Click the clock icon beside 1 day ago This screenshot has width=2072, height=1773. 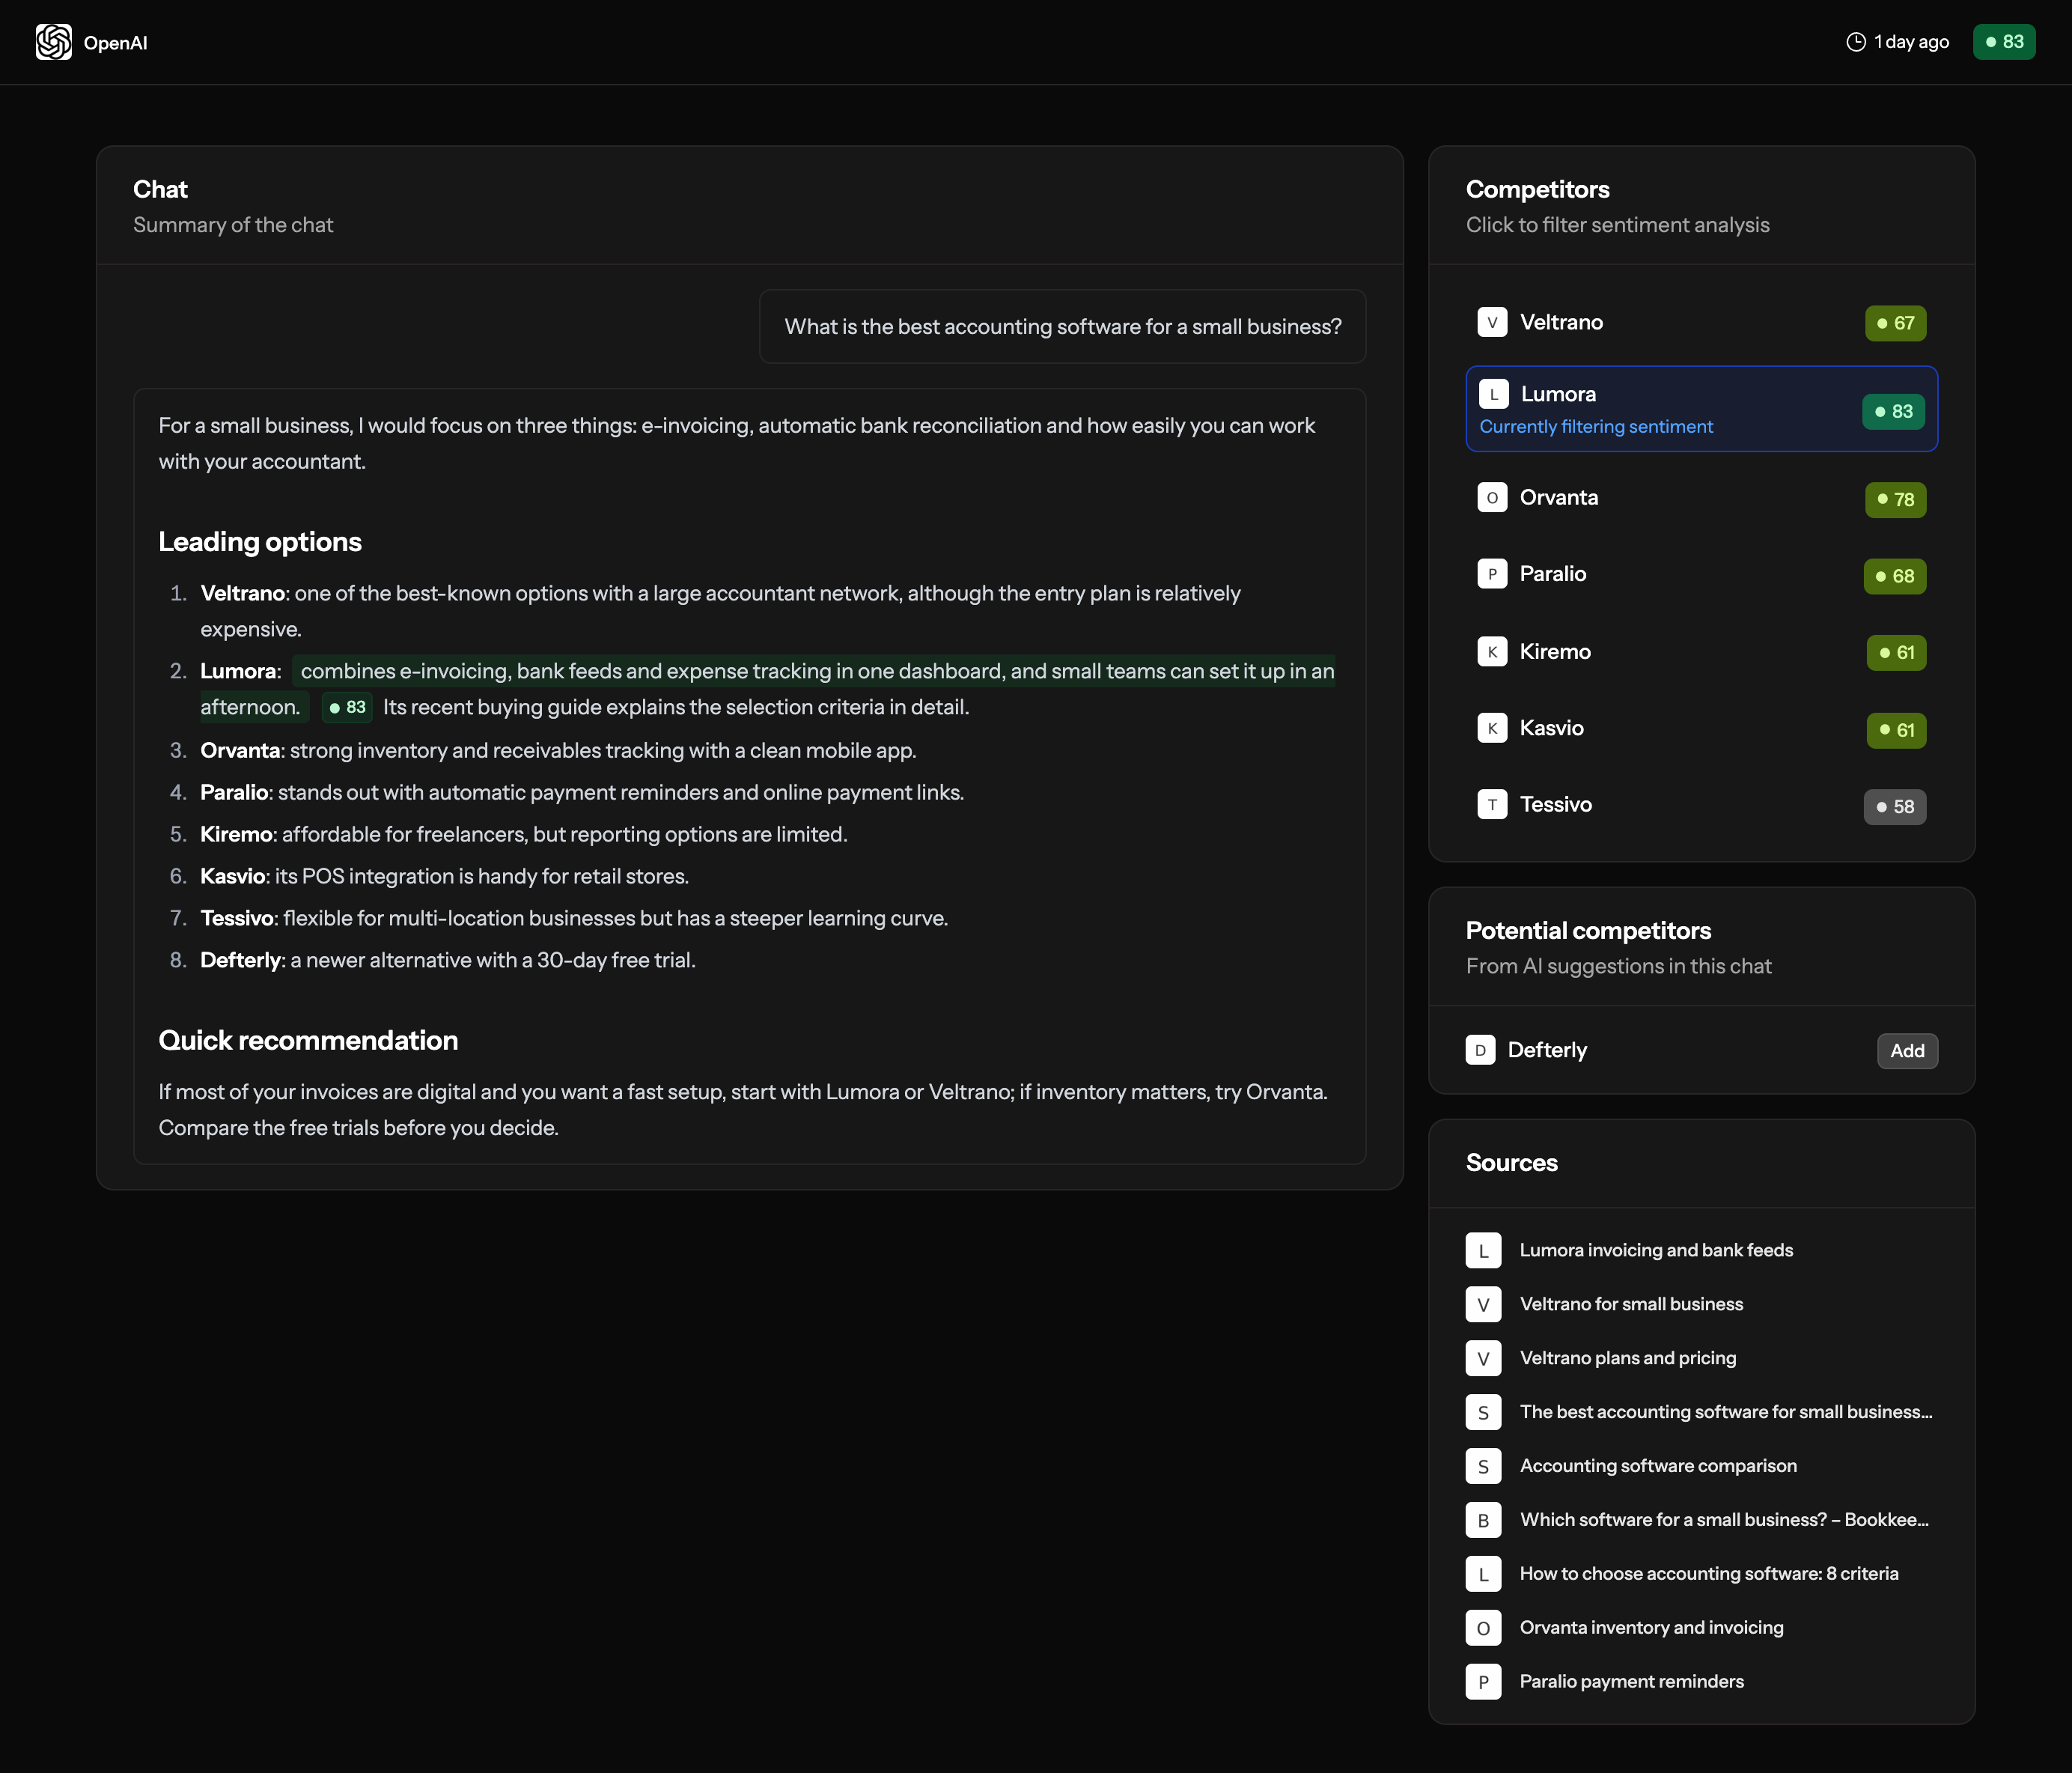(1856, 42)
